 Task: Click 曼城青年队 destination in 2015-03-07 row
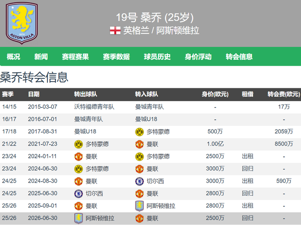[x=150, y=107]
